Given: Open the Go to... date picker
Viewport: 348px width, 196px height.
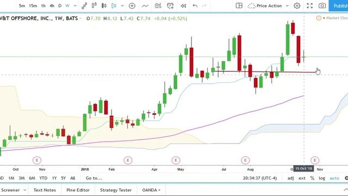Looking at the screenshot, I should pyautogui.click(x=94, y=178).
